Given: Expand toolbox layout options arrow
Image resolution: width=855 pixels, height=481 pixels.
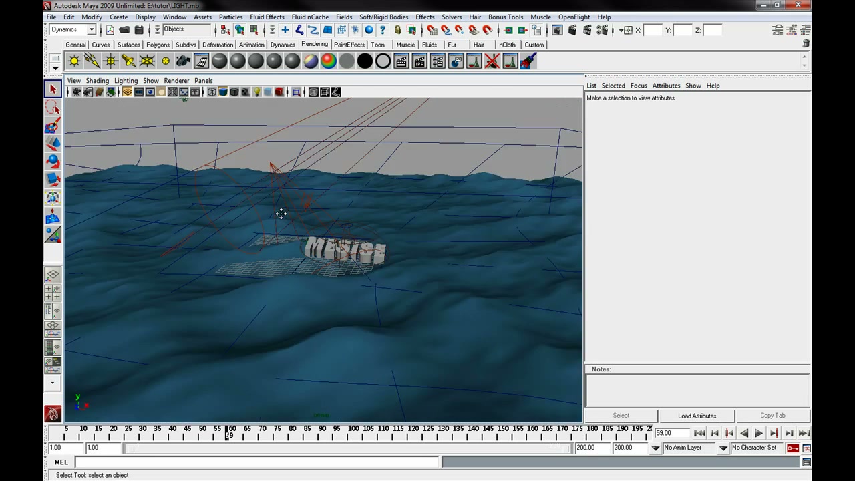Looking at the screenshot, I should coord(53,383).
